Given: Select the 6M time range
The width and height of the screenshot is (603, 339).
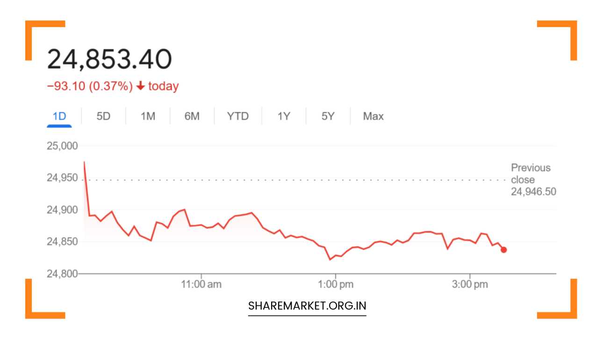Looking at the screenshot, I should 192,116.
